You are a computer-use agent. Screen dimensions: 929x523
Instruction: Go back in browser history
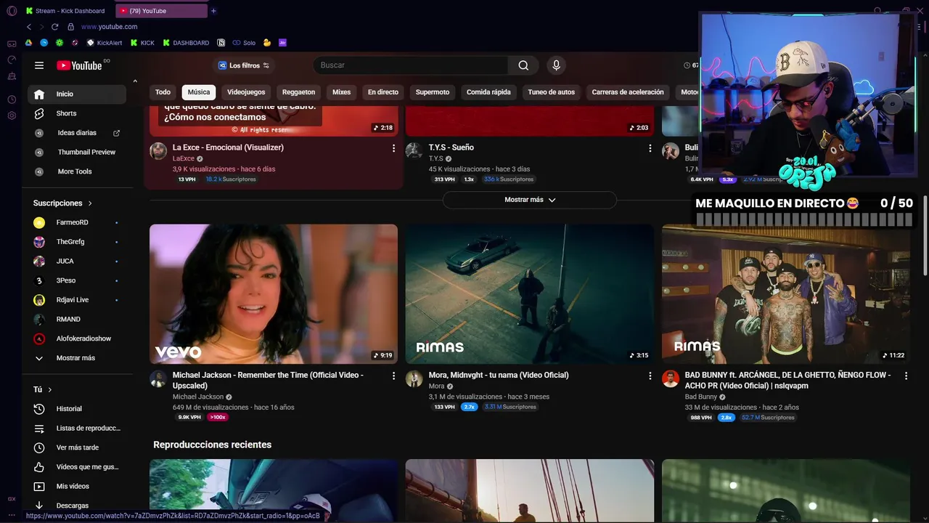pos(29,27)
